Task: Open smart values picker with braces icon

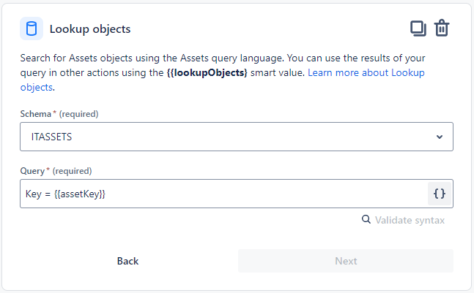Action: (x=440, y=194)
